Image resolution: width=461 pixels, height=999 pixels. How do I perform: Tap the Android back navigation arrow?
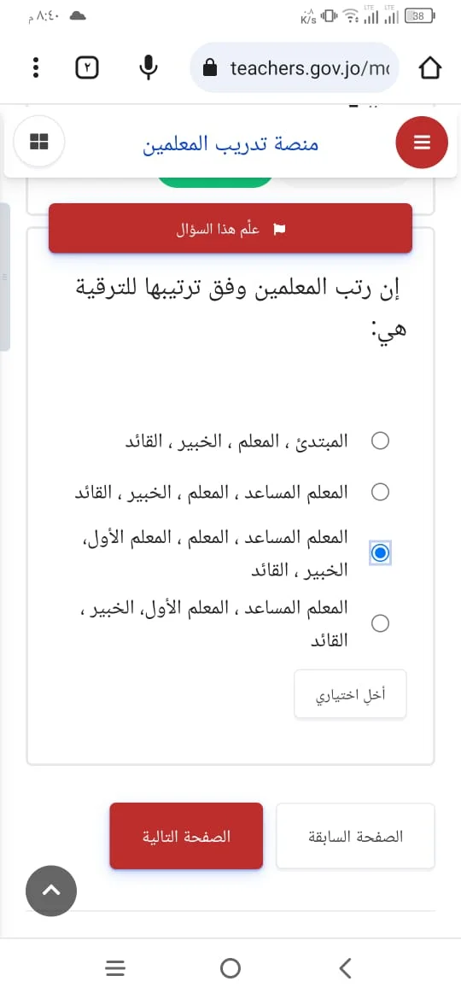[345, 968]
